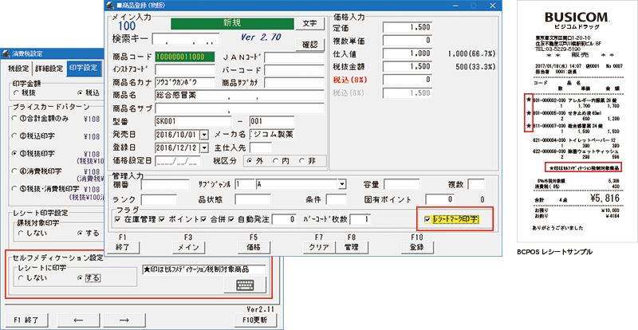Toggle the 自動発注 checkbox
638x330 pixels.
232,218
